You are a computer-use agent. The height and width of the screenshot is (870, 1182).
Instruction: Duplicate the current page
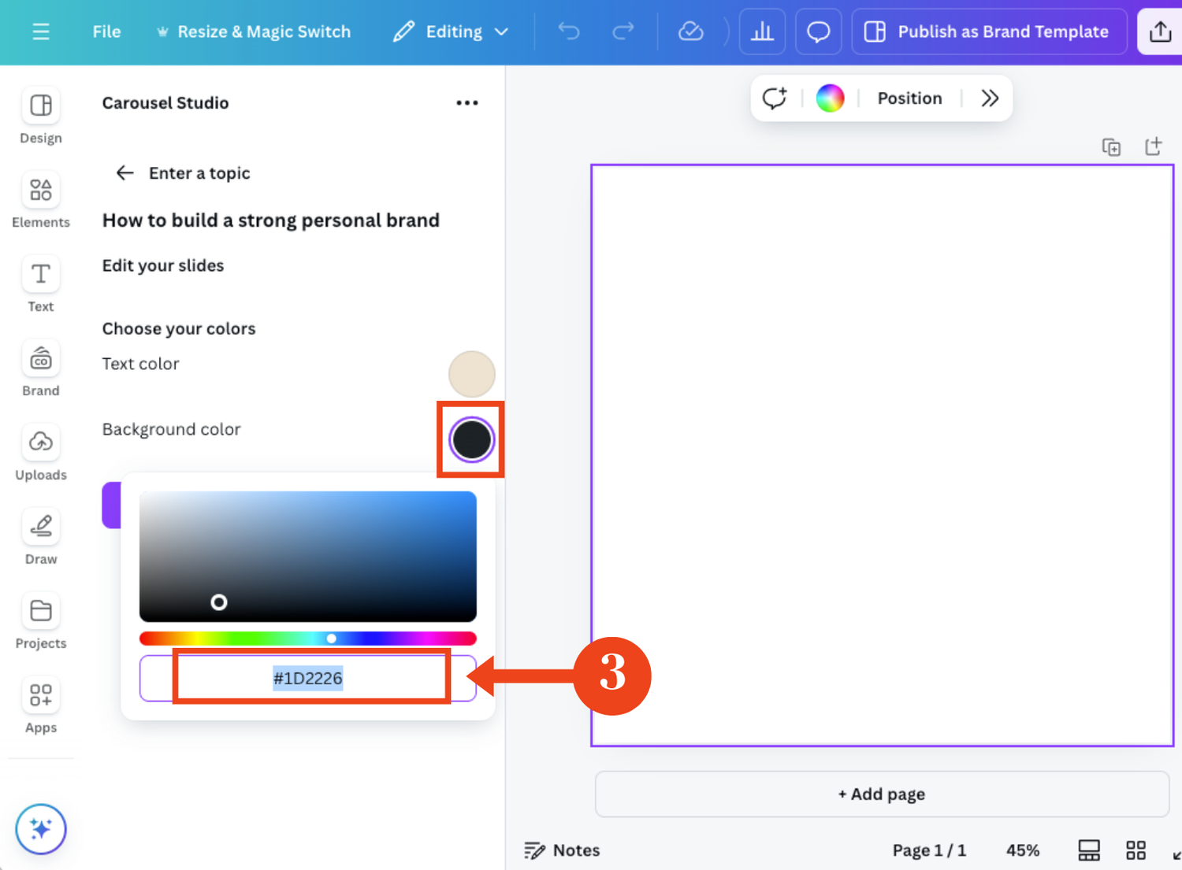(1111, 146)
